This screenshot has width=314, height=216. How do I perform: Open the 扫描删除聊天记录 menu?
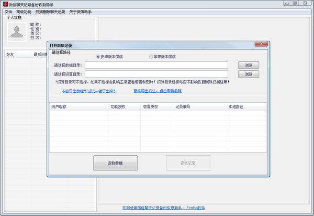pos(50,12)
